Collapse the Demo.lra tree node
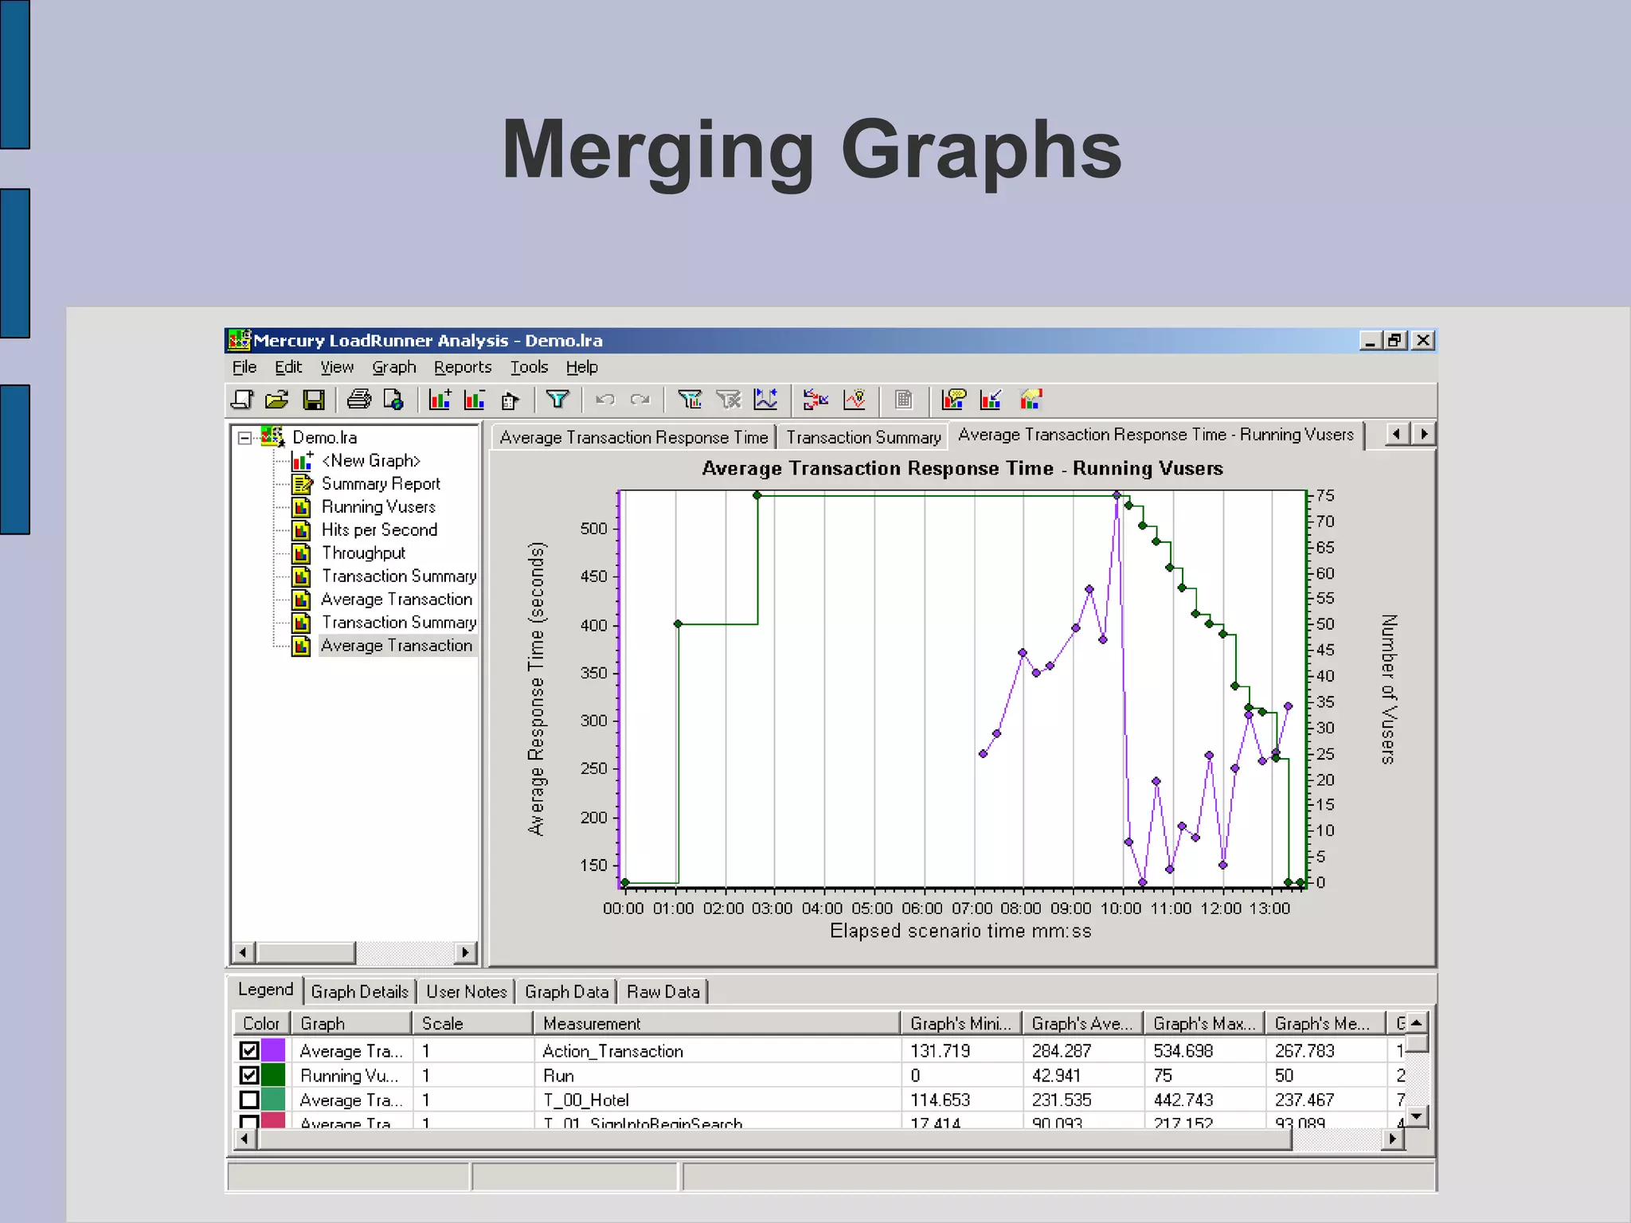This screenshot has height=1223, width=1631. pos(244,437)
